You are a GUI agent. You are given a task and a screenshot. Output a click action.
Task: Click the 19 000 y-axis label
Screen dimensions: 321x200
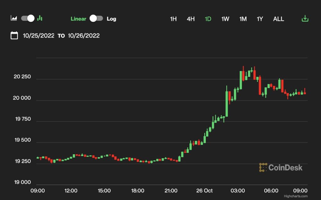[x=22, y=182]
